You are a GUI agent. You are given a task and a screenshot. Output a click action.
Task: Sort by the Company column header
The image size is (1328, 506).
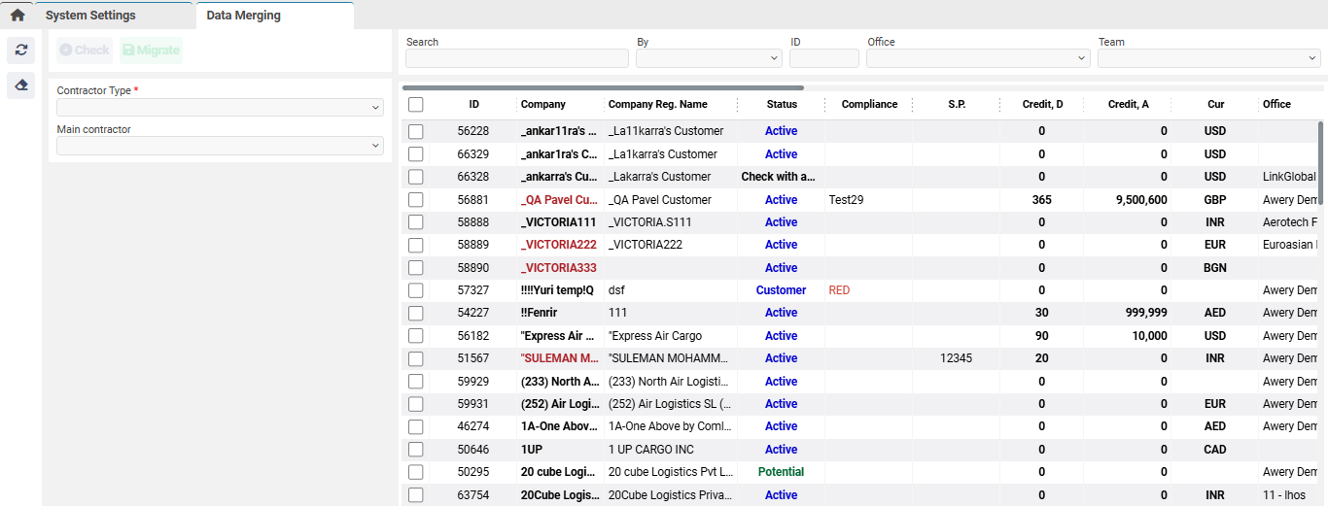click(542, 104)
